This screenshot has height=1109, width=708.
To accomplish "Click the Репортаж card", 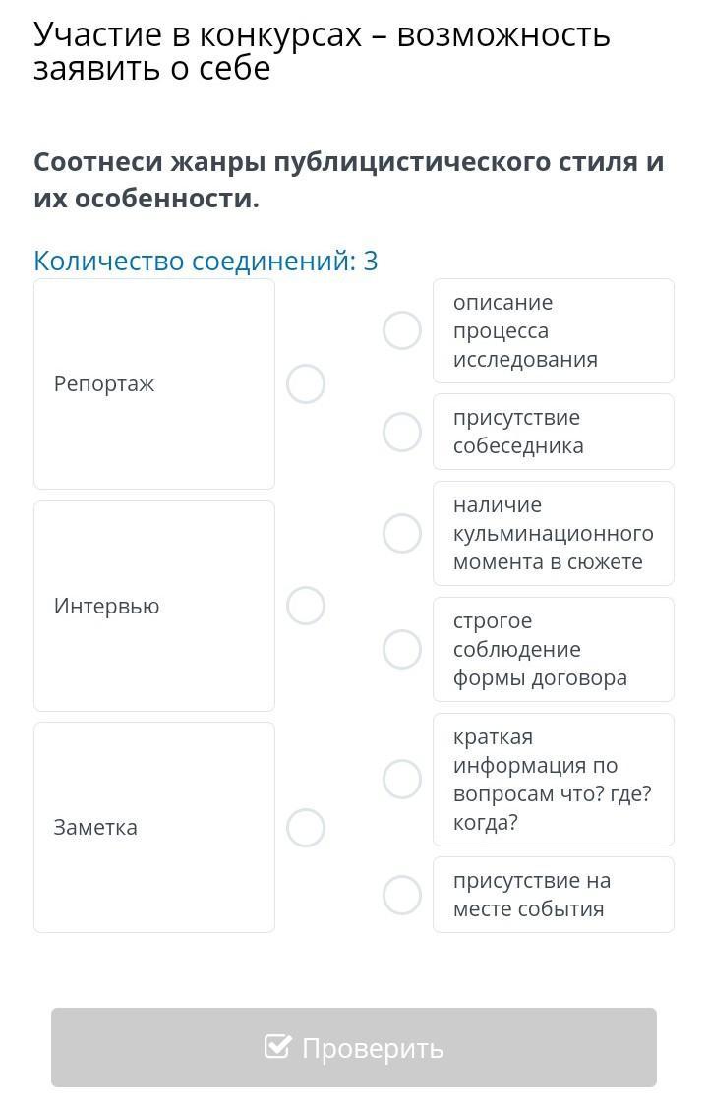I will point(154,383).
